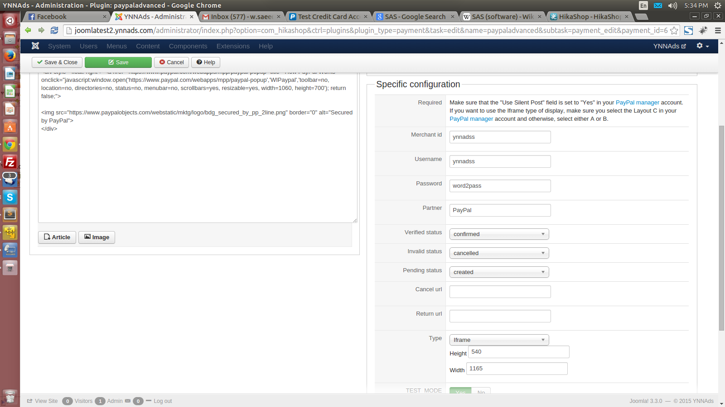Switch to the Test Credit Card tab

point(329,17)
